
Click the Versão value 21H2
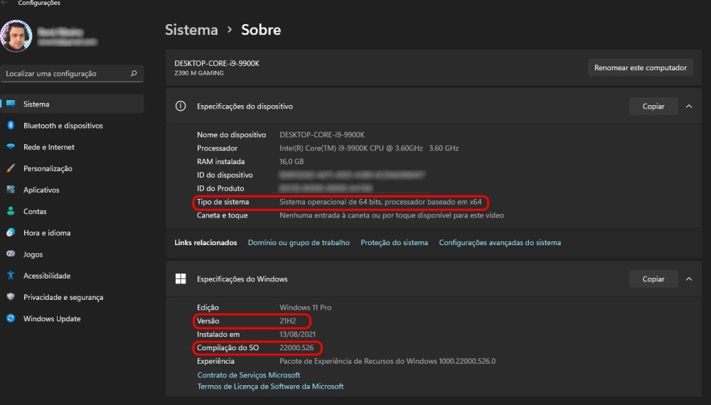tap(287, 320)
